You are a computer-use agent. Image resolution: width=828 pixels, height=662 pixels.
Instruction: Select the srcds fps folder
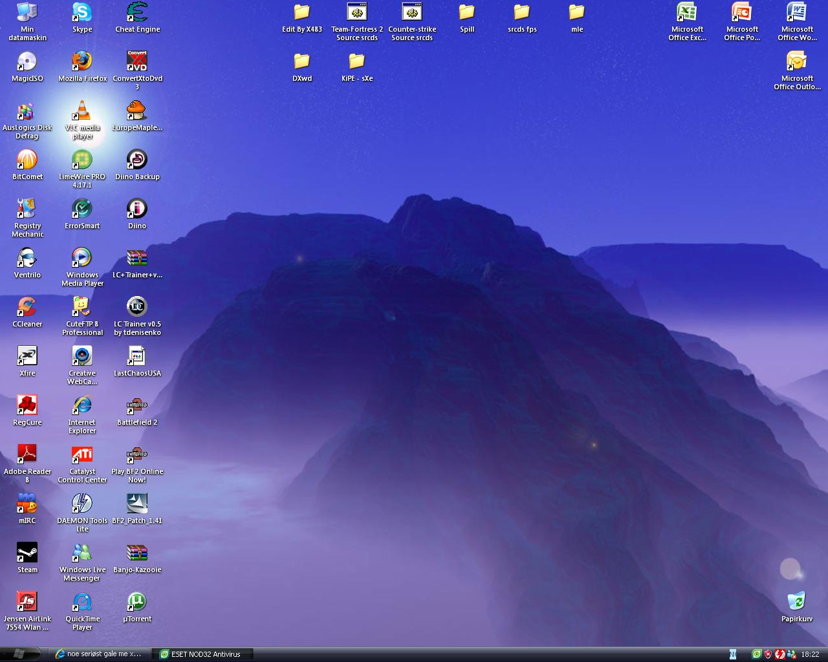pyautogui.click(x=522, y=17)
